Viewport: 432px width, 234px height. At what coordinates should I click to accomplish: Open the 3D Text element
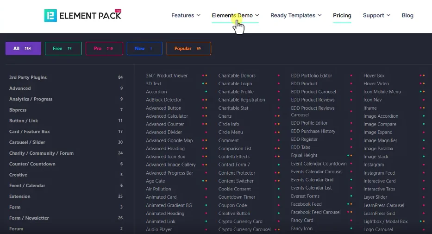coord(153,83)
